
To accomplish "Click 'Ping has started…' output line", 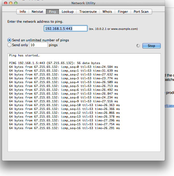I will click(x=24, y=55).
